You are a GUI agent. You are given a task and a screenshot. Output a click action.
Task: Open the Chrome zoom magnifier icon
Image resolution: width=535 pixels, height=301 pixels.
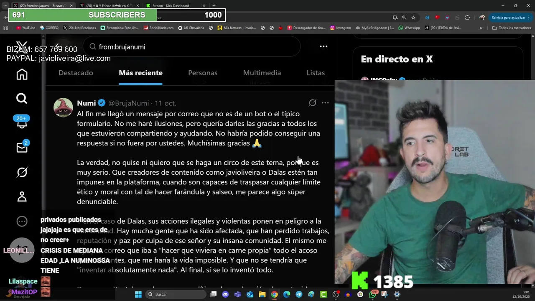coord(404,17)
